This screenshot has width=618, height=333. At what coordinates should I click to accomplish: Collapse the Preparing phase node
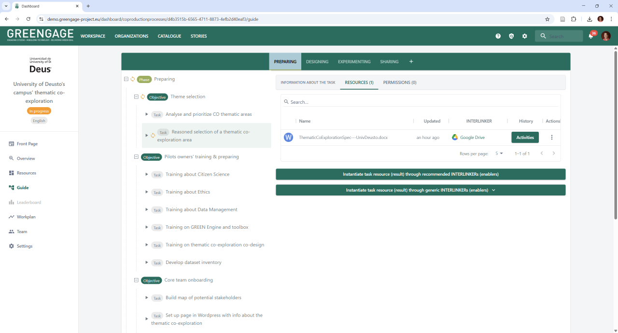(126, 79)
